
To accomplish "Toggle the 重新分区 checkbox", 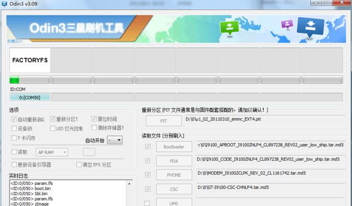I will point(53,119).
